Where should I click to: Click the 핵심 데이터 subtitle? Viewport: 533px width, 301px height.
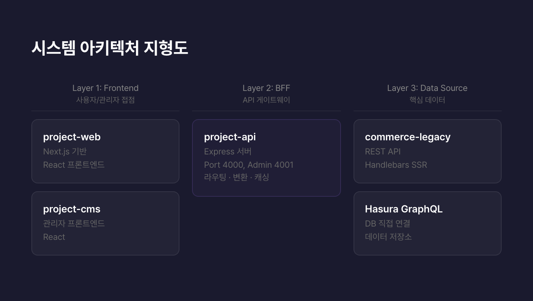coord(427,100)
